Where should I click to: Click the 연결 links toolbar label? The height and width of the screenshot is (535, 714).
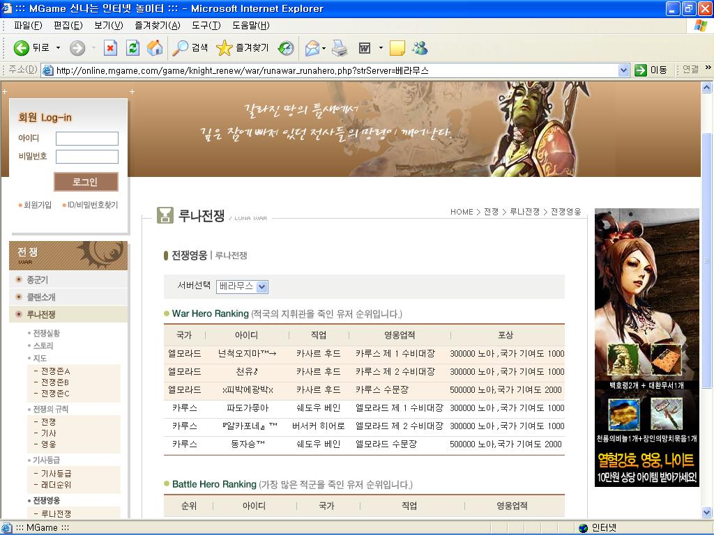[690, 70]
